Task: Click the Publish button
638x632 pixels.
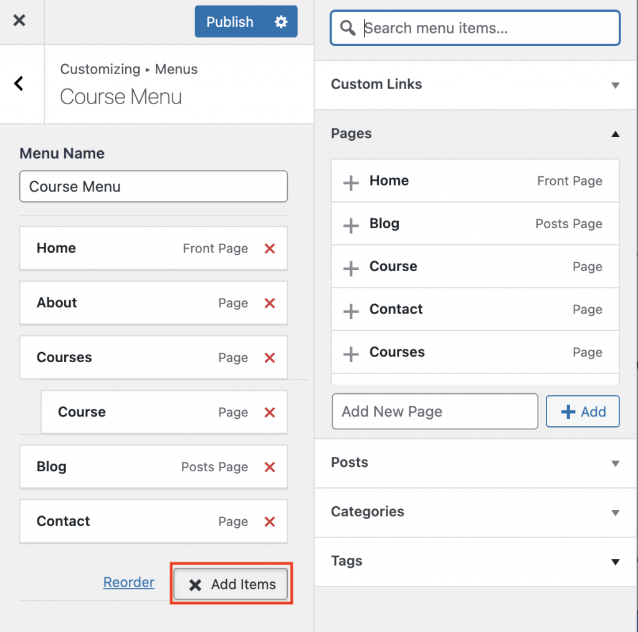Action: click(x=229, y=22)
